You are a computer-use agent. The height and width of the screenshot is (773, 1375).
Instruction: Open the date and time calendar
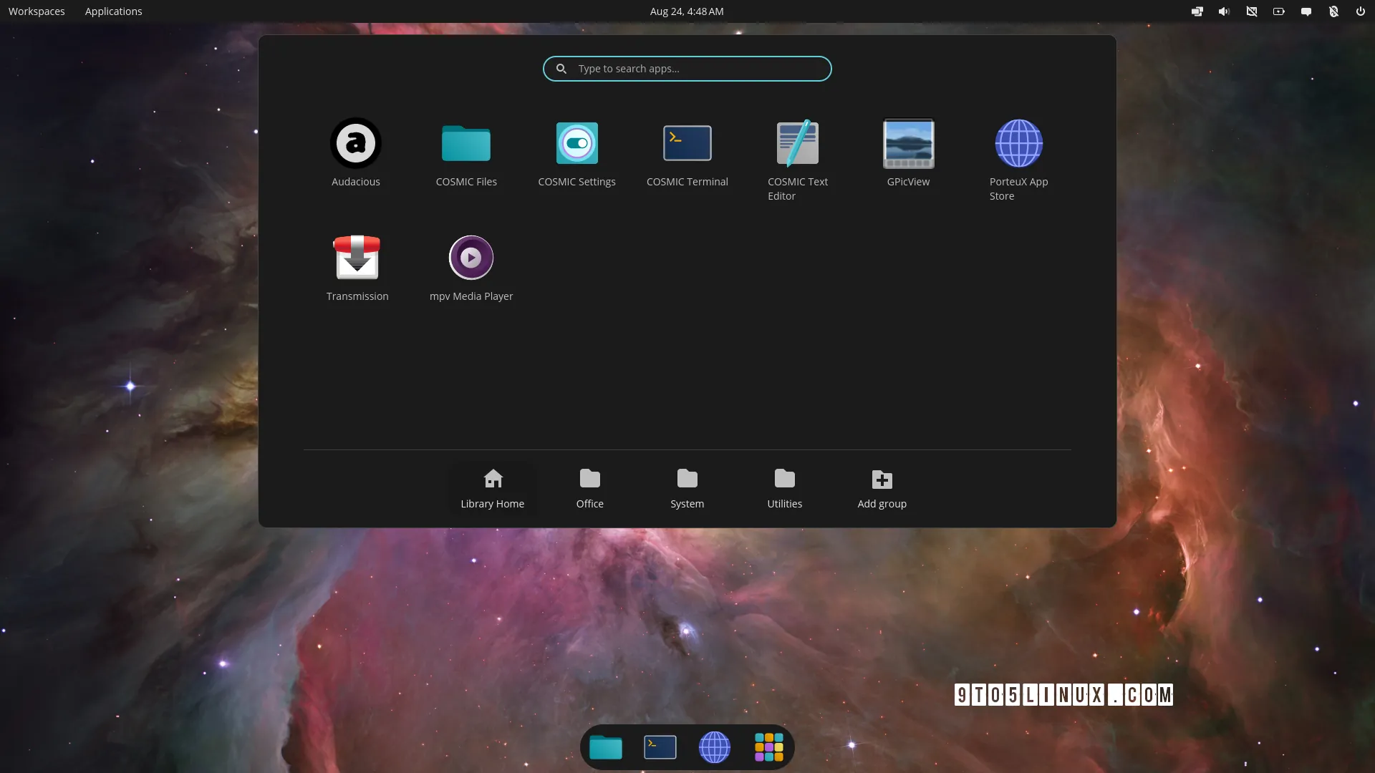point(687,11)
